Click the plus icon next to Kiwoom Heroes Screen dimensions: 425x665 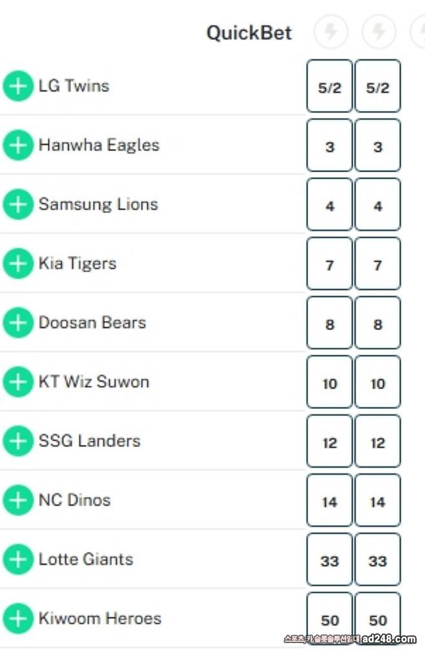point(18,619)
